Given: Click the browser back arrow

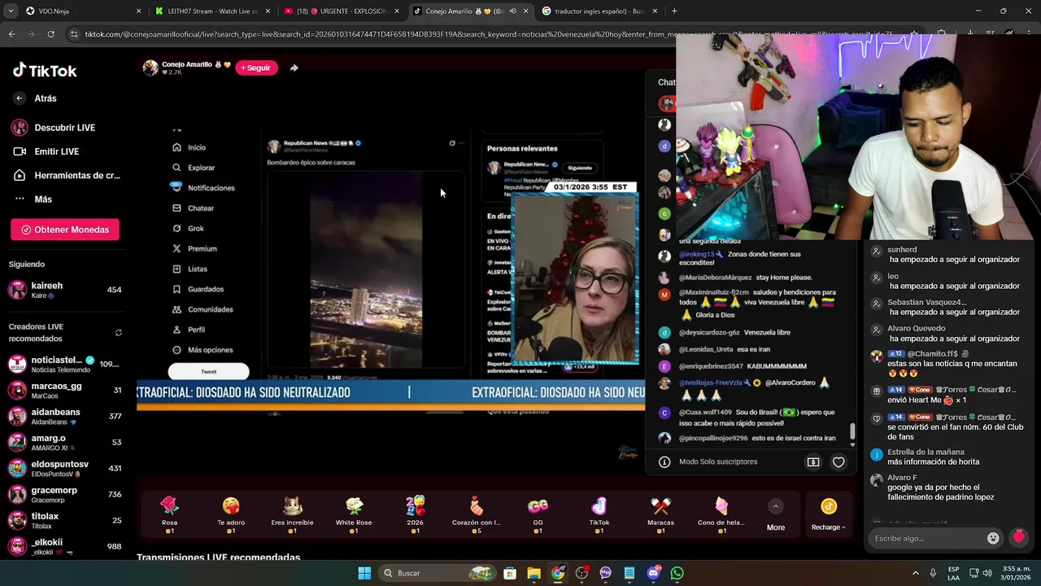Looking at the screenshot, I should 11,34.
